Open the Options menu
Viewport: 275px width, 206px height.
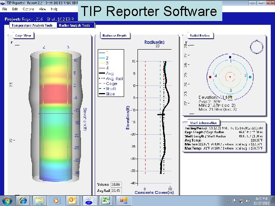tap(28, 9)
